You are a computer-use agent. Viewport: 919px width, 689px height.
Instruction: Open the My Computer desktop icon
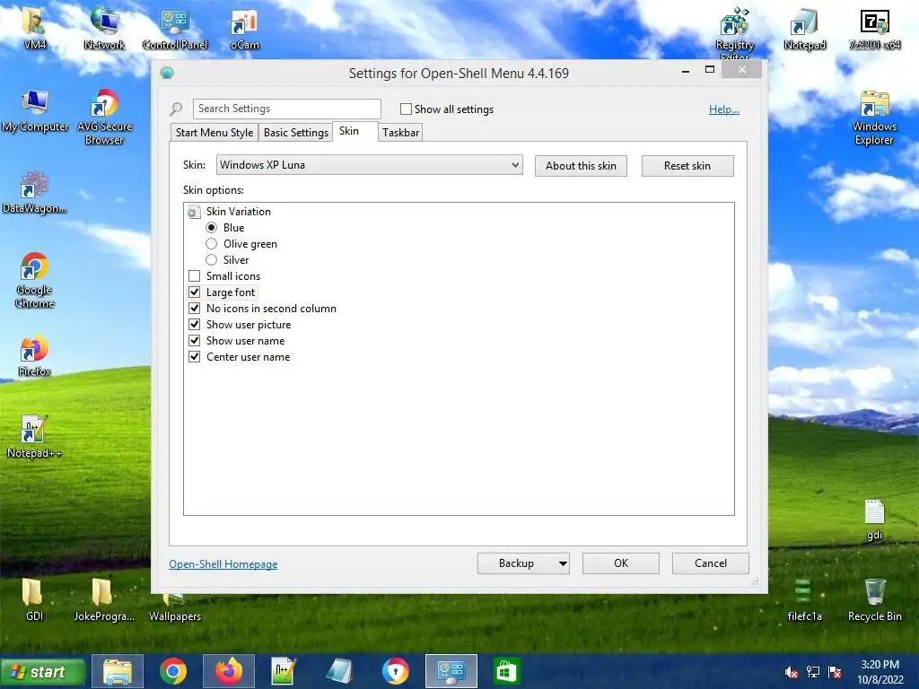pyautogui.click(x=35, y=110)
